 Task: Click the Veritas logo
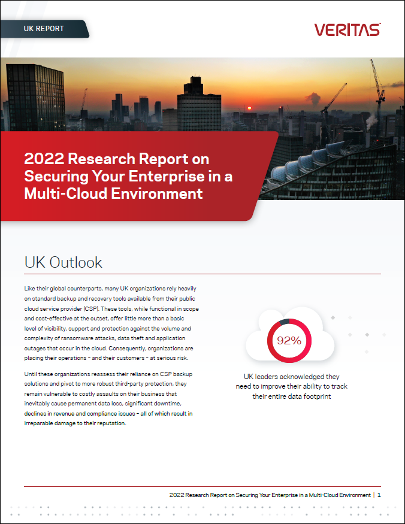[347, 29]
